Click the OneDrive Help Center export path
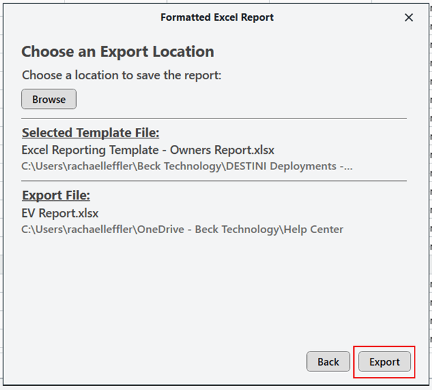Image resolution: width=432 pixels, height=390 pixels. 182,229
